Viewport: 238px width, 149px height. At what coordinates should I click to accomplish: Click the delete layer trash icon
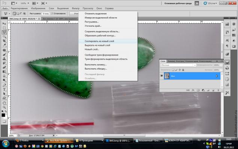(x=218, y=90)
